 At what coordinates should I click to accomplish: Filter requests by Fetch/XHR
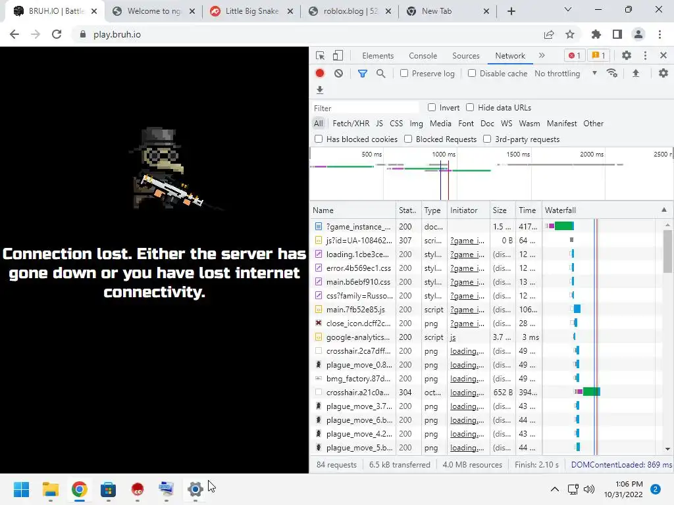click(x=351, y=124)
